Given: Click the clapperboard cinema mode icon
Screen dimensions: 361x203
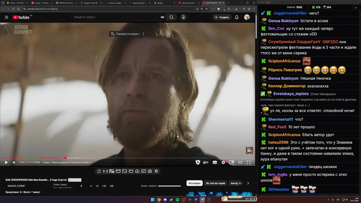Looking at the screenshot, I should [118, 171].
